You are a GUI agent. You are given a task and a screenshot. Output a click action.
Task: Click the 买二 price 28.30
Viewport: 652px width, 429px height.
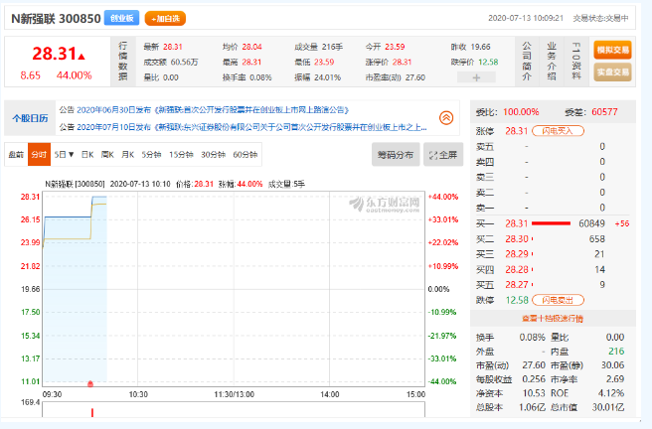(517, 238)
